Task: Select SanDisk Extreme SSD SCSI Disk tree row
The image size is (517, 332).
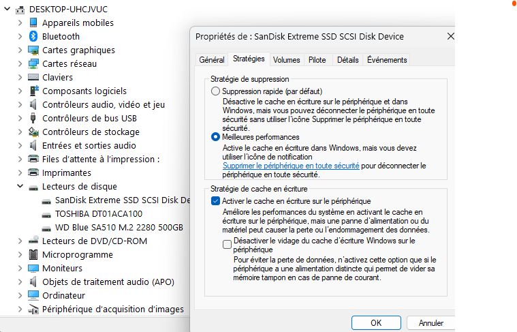Action: pyautogui.click(x=116, y=200)
